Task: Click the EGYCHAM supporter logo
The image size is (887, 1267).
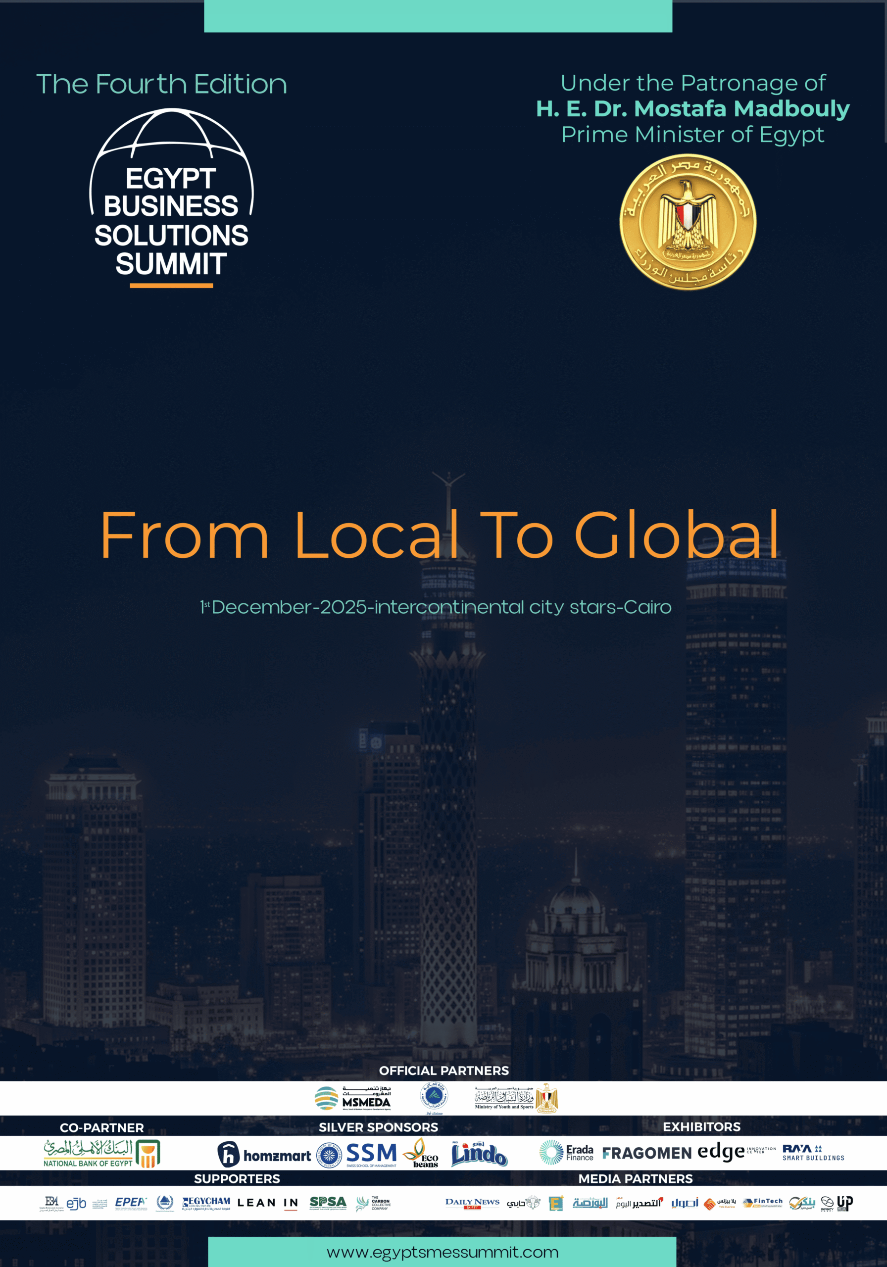Action: [x=206, y=1203]
